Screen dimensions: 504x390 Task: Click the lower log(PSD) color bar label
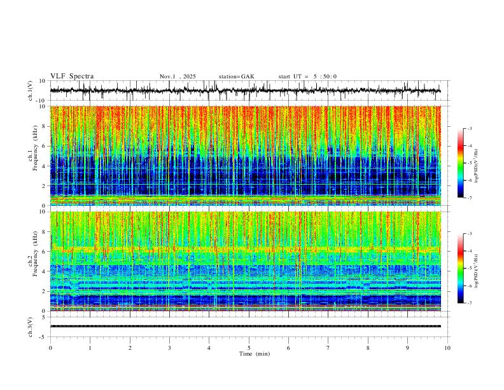(x=476, y=271)
